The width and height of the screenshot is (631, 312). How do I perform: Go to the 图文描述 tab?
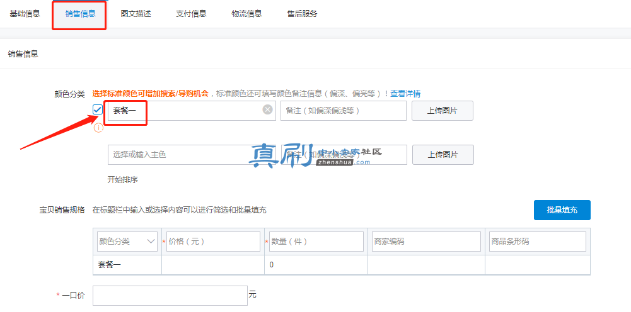136,14
